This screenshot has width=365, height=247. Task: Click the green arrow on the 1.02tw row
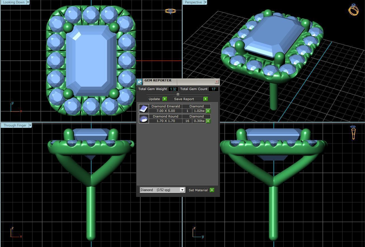tap(208, 111)
